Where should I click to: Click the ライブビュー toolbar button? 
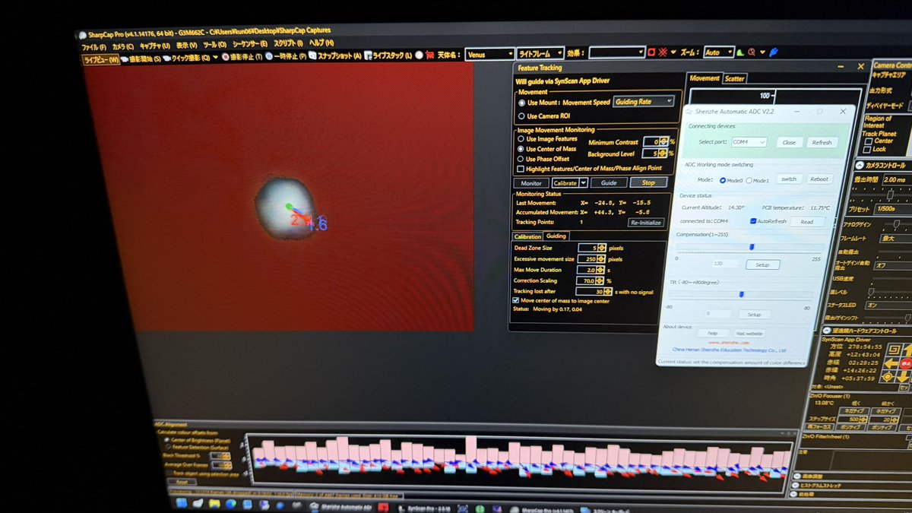101,59
